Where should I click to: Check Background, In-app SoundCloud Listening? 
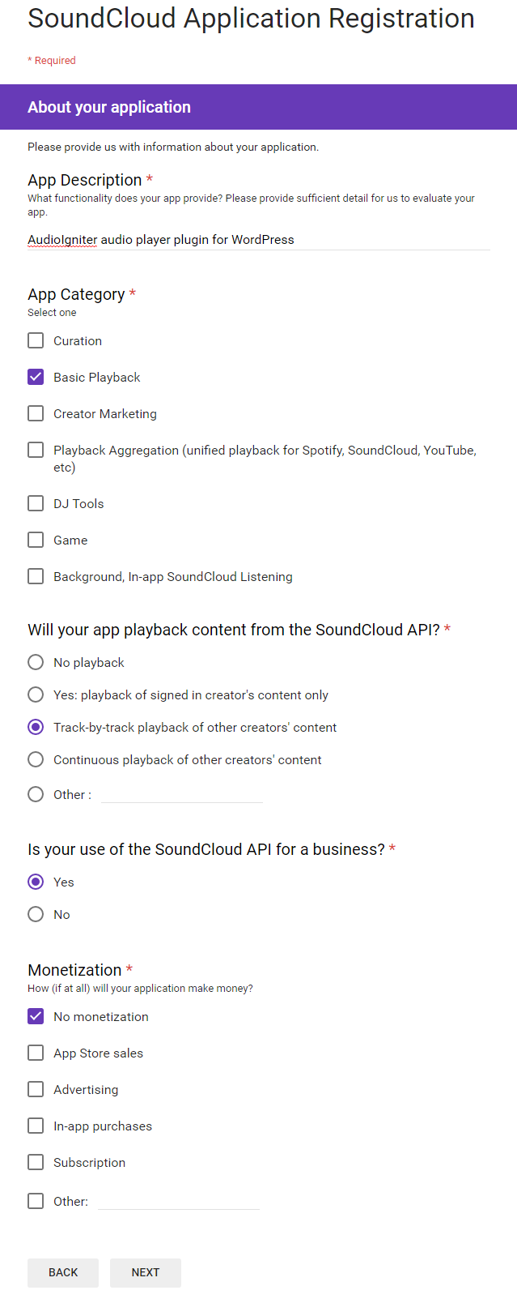click(x=36, y=576)
